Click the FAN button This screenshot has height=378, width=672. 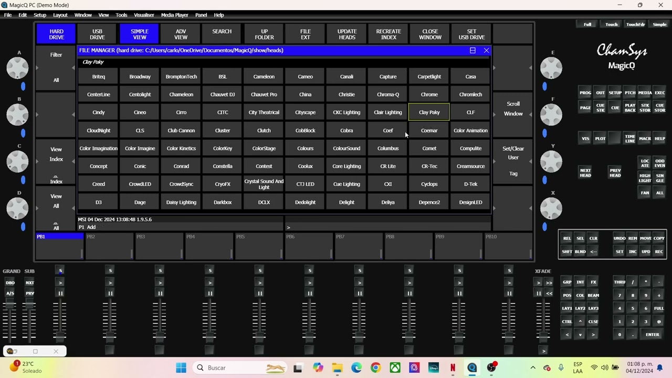click(645, 193)
